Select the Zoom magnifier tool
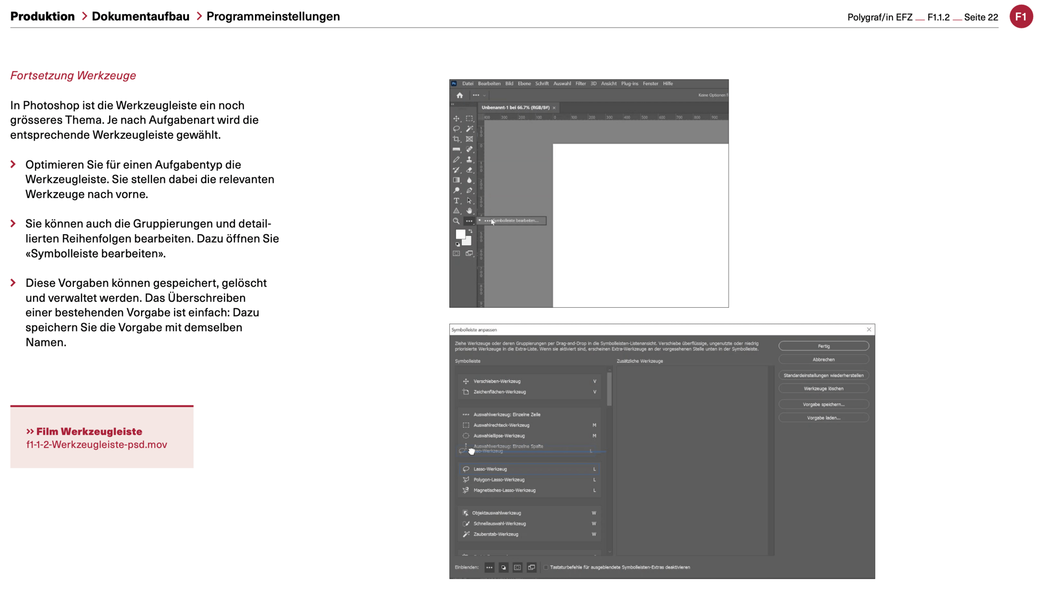Screen dimensions: 1041x602 click(456, 221)
